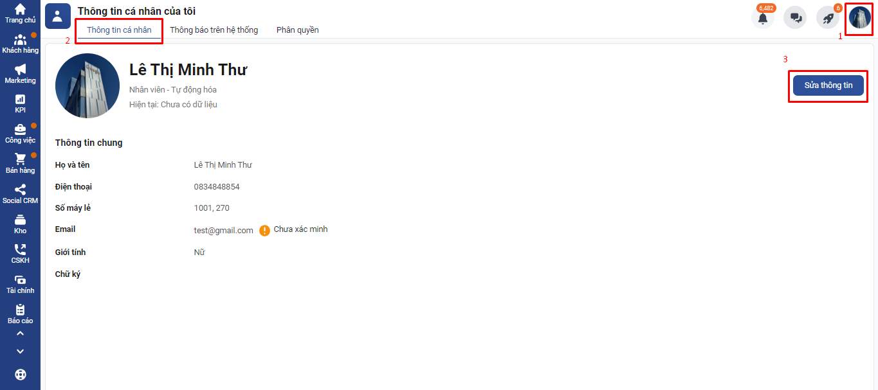This screenshot has height=390, width=878.
Task: Switch to Thông báo trên hệ thống tab
Action: click(x=214, y=30)
